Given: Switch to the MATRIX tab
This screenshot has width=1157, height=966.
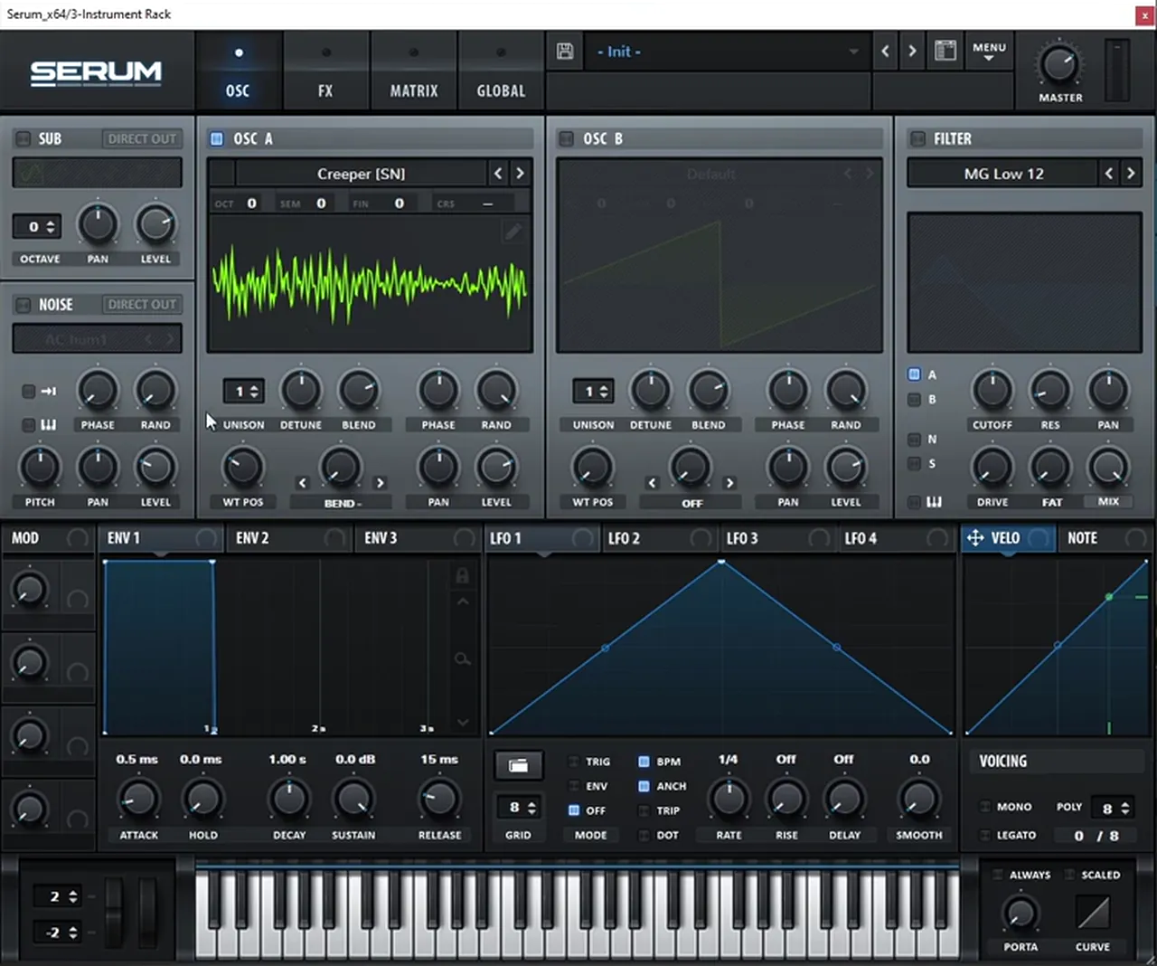Looking at the screenshot, I should 414,72.
